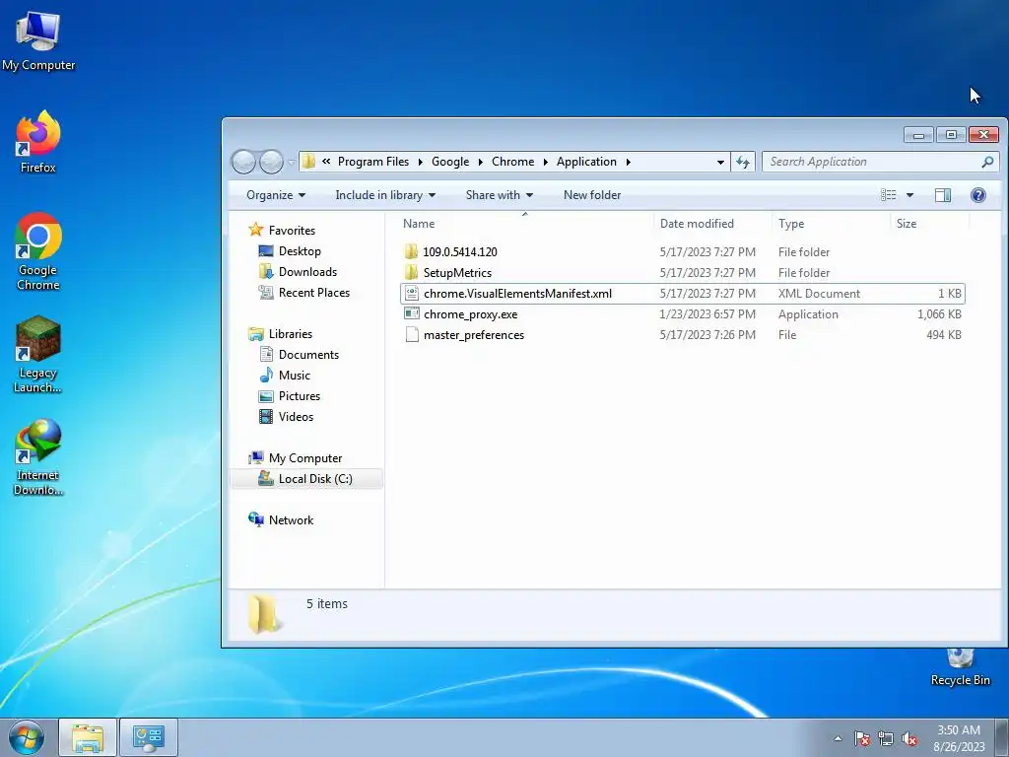Toggle the preview pane button
Image resolution: width=1009 pixels, height=757 pixels.
pos(943,195)
